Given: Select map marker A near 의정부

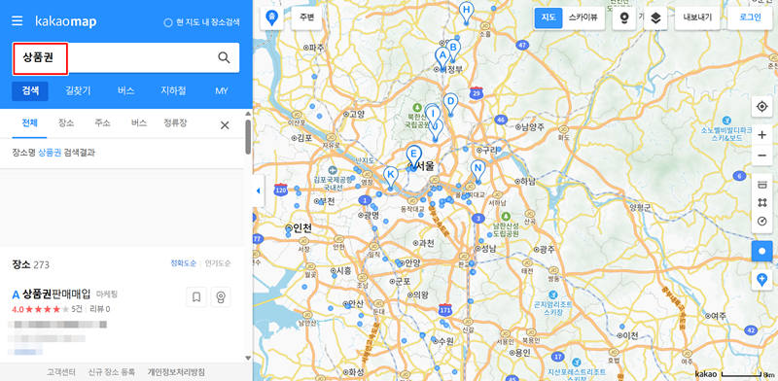Looking at the screenshot, I should pos(442,58).
